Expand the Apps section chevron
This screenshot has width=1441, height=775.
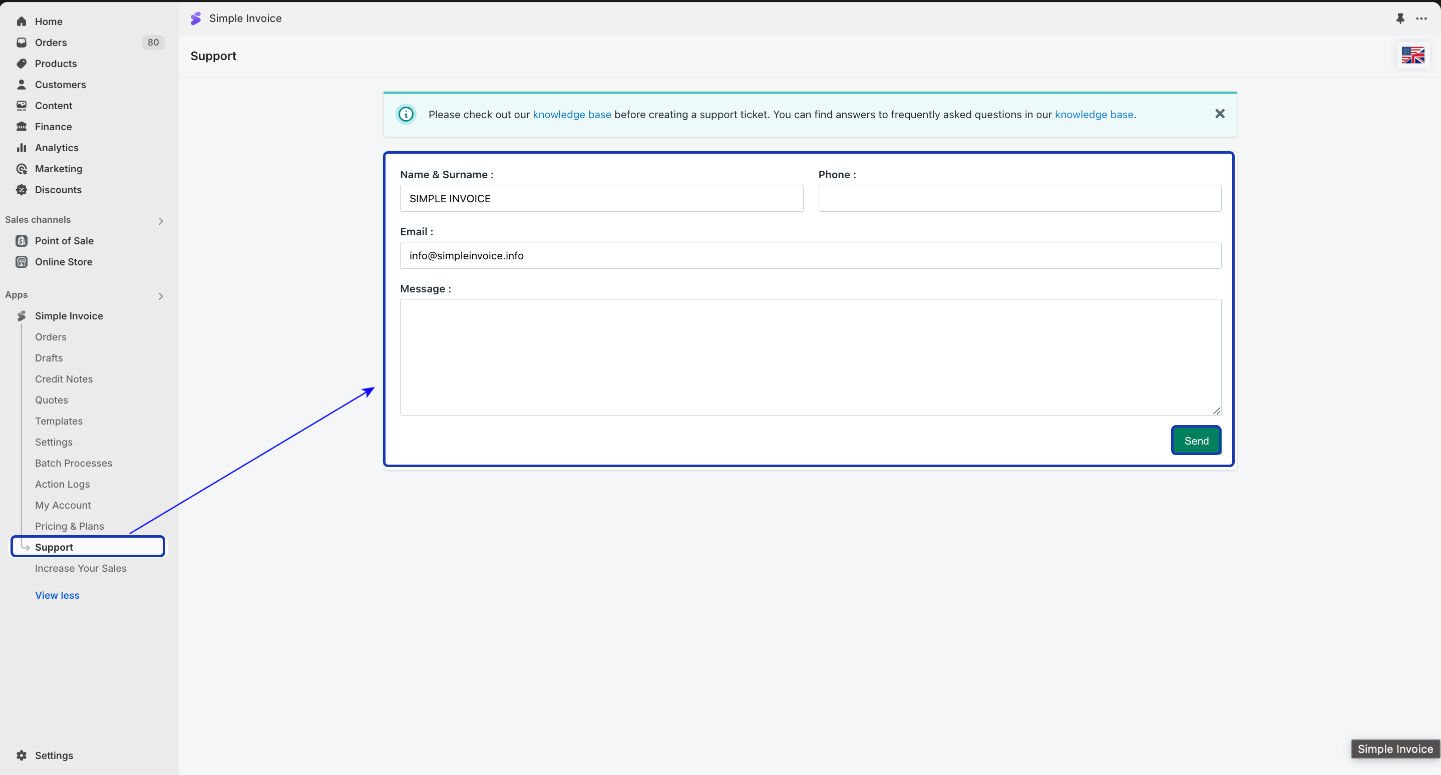tap(161, 296)
